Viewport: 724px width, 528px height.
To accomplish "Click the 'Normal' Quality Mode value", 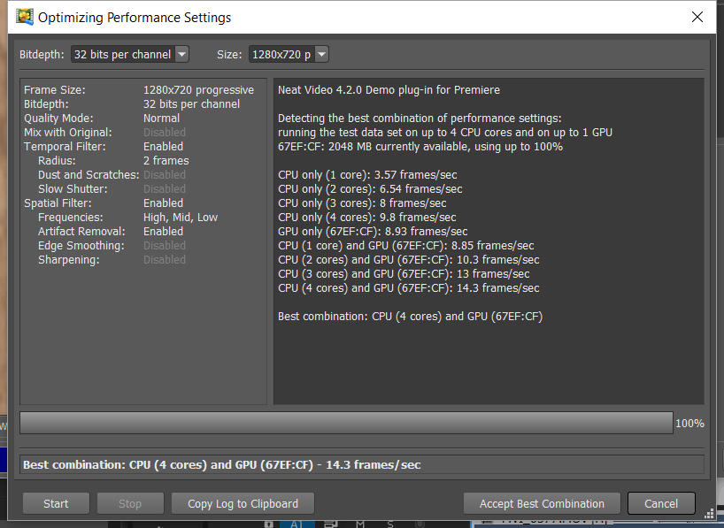I will (x=161, y=119).
